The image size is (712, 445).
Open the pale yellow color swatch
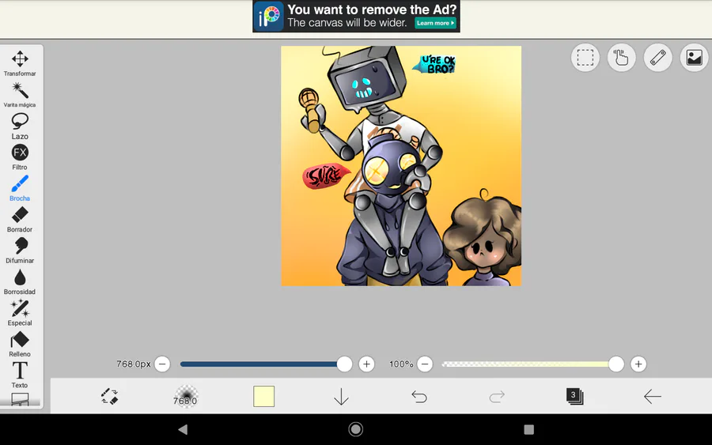[x=263, y=397]
